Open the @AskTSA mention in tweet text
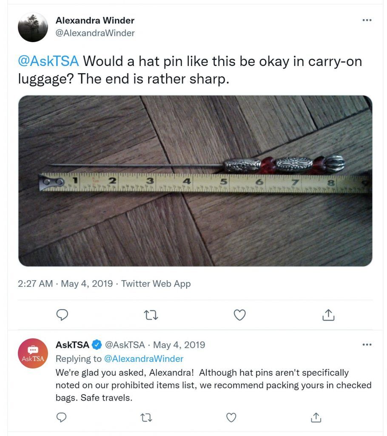The image size is (387, 436). click(48, 61)
